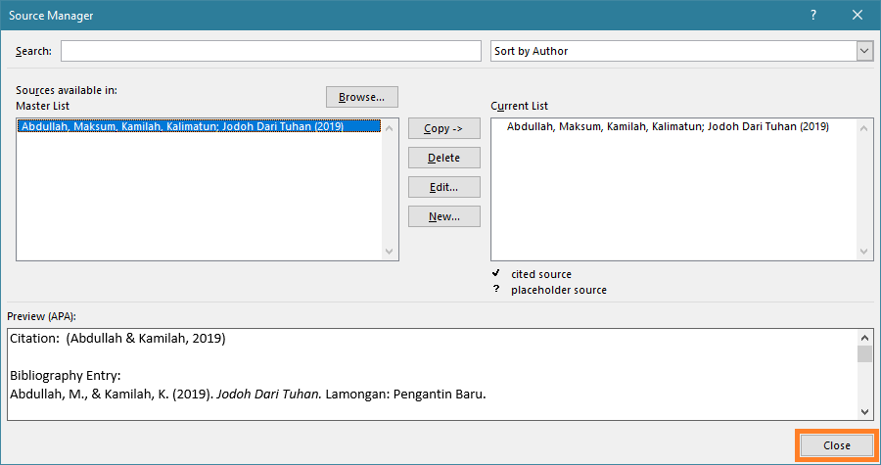The image size is (881, 465).
Task: Click Current List scrollbar down arrow
Action: (x=864, y=251)
